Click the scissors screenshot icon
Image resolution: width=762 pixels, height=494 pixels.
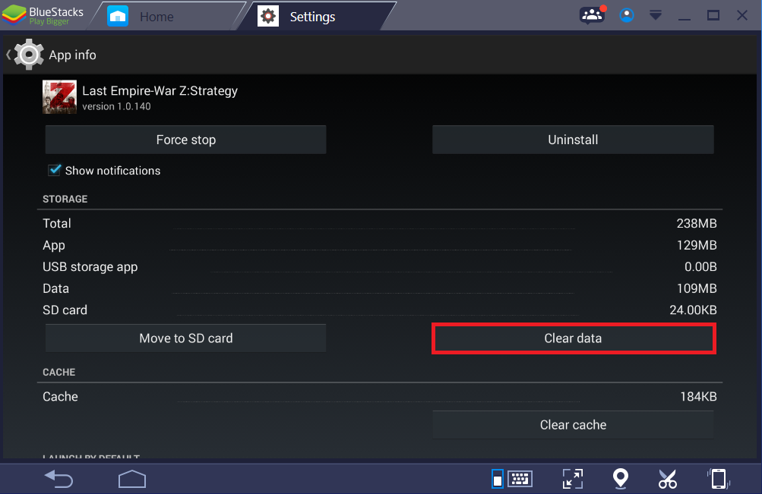tap(668, 479)
